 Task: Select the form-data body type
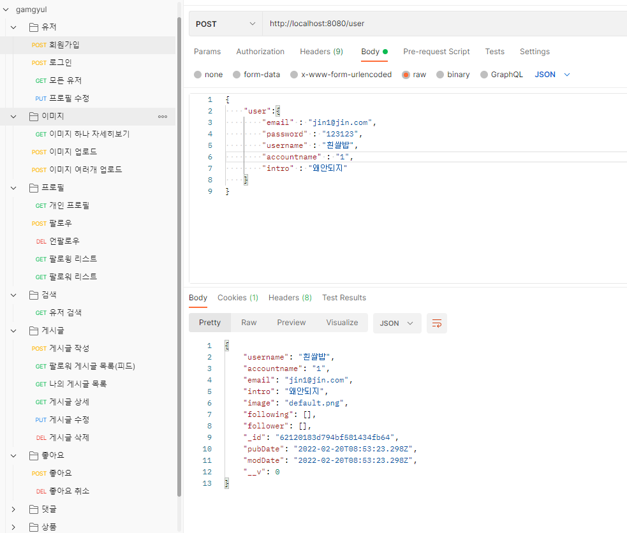point(256,74)
